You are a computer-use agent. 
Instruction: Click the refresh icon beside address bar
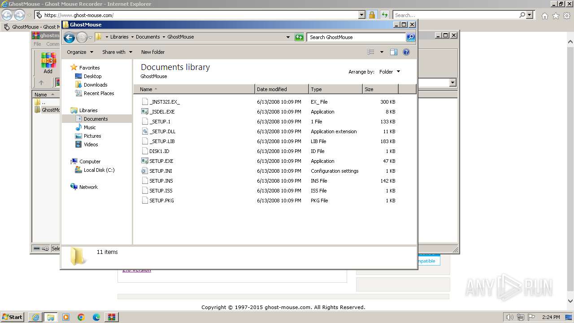pos(299,37)
